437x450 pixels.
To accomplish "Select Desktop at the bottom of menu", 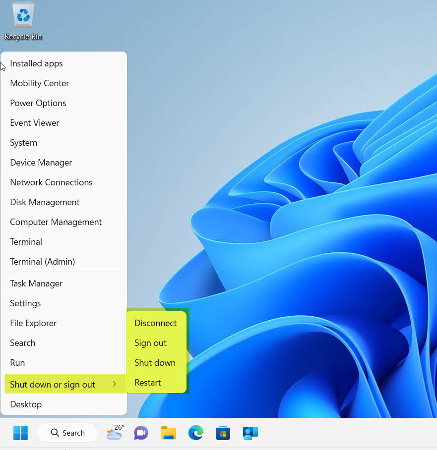I will [26, 404].
